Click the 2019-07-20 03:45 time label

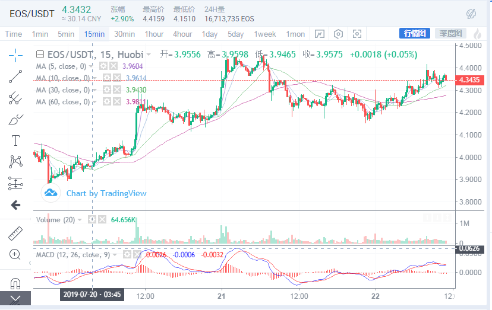[x=92, y=295]
